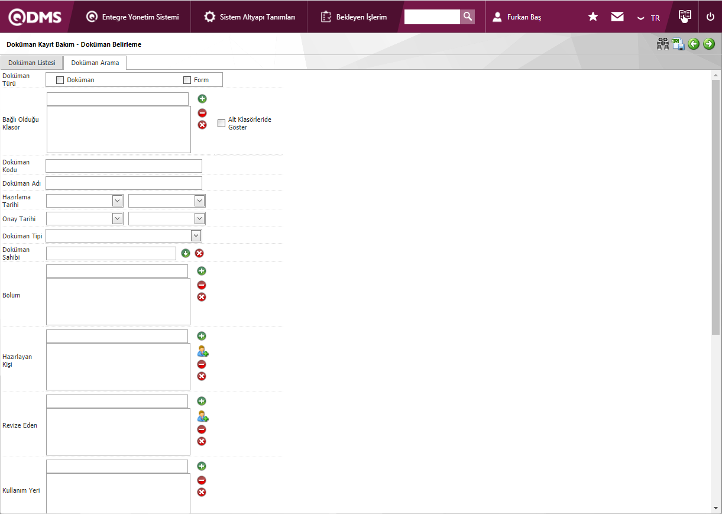The image size is (722, 514).
Task: Check the Doküman type checkbox
Action: click(x=60, y=80)
